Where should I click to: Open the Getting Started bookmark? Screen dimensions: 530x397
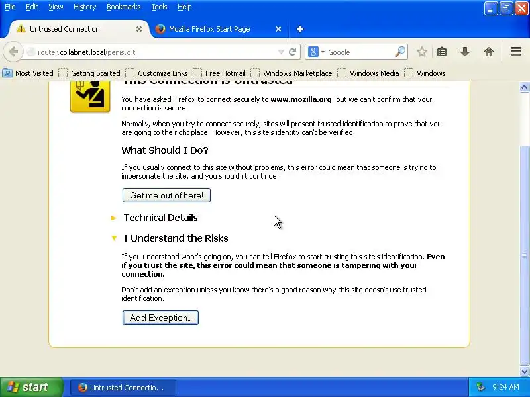click(89, 73)
